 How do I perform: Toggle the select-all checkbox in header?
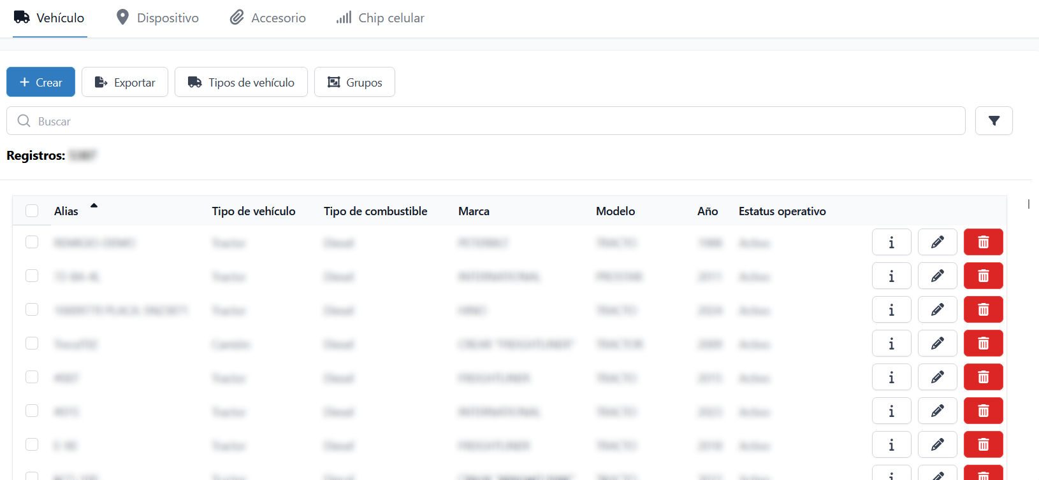(32, 211)
